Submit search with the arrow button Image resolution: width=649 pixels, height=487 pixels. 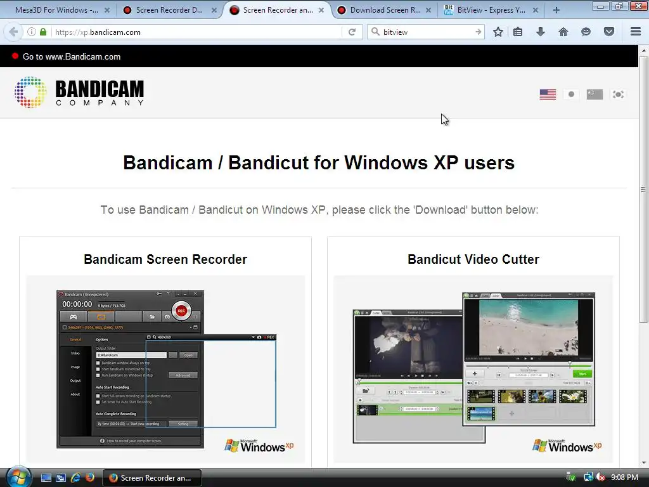[478, 32]
